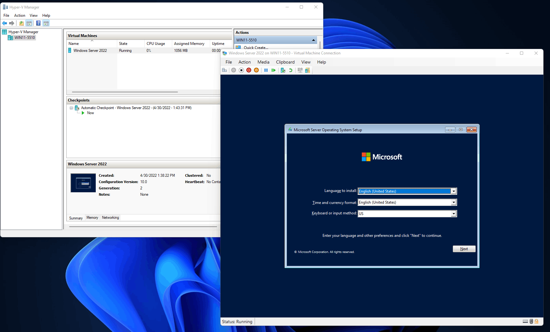This screenshot has width=550, height=332.
Task: Revert the VM with the green arrow icon
Action: point(291,70)
